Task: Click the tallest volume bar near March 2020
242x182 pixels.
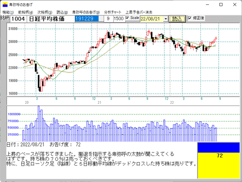Action: click(x=39, y=124)
